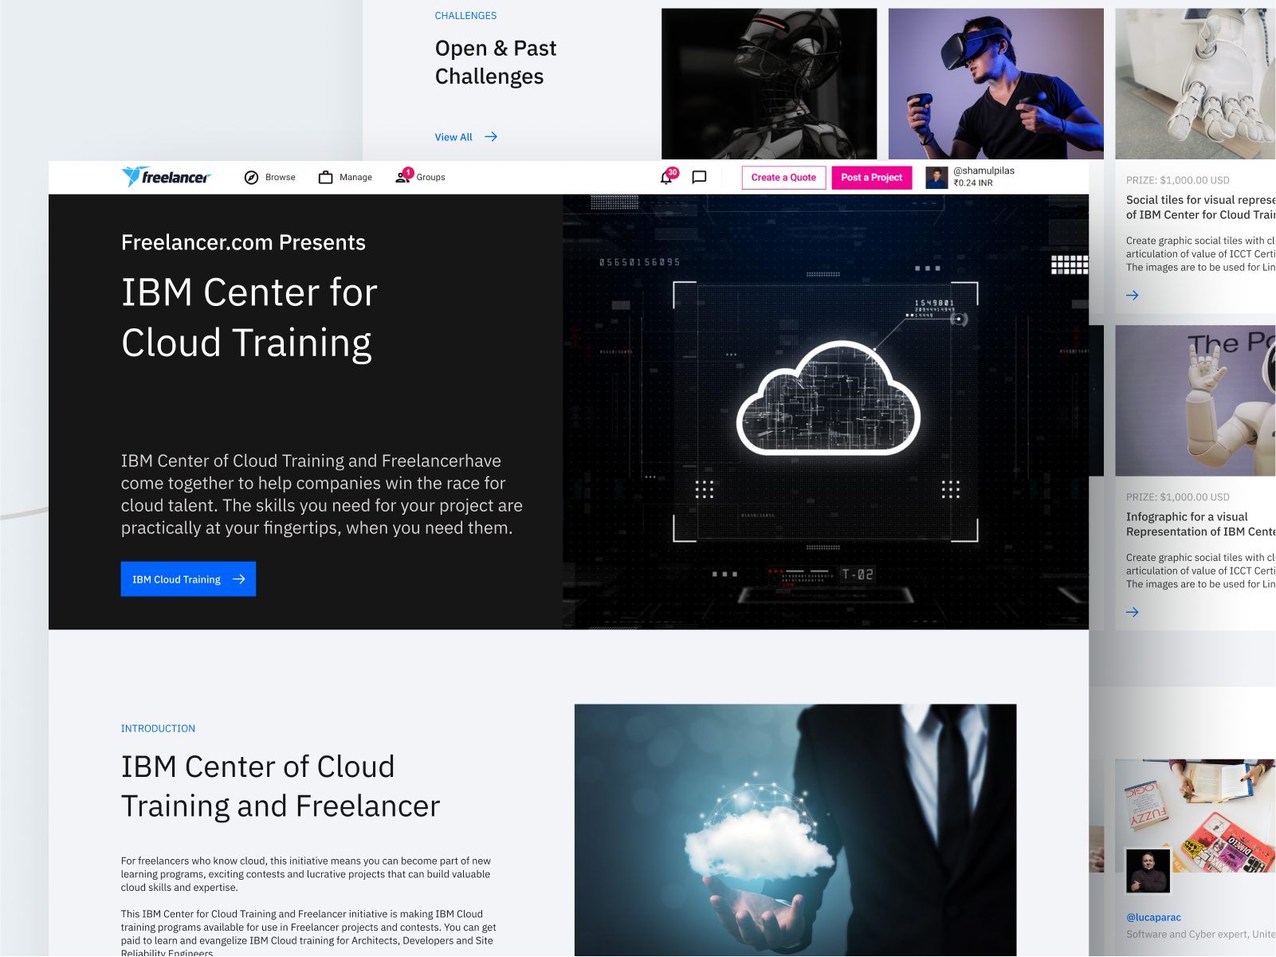Viewport: 1276px width, 957px height.
Task: Click the Manage briefcase icon
Action: point(324,177)
